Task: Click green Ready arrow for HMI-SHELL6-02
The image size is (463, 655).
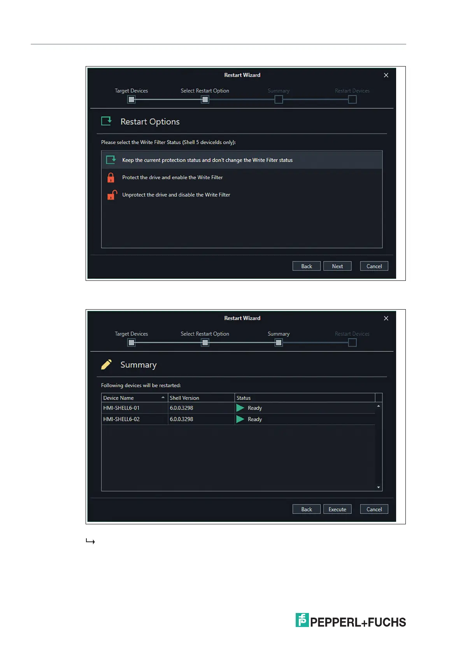Action: click(x=240, y=419)
